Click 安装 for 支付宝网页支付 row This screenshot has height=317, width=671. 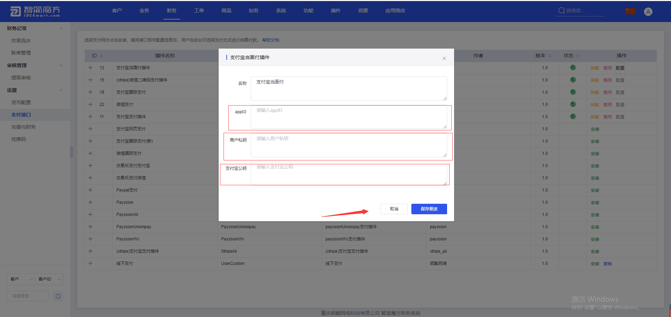pyautogui.click(x=595, y=129)
